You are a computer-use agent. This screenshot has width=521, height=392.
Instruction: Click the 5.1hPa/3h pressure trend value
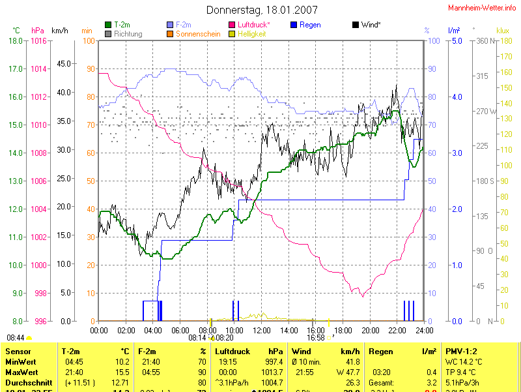coord(462,383)
